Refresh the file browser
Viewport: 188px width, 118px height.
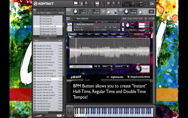tap(35, 13)
